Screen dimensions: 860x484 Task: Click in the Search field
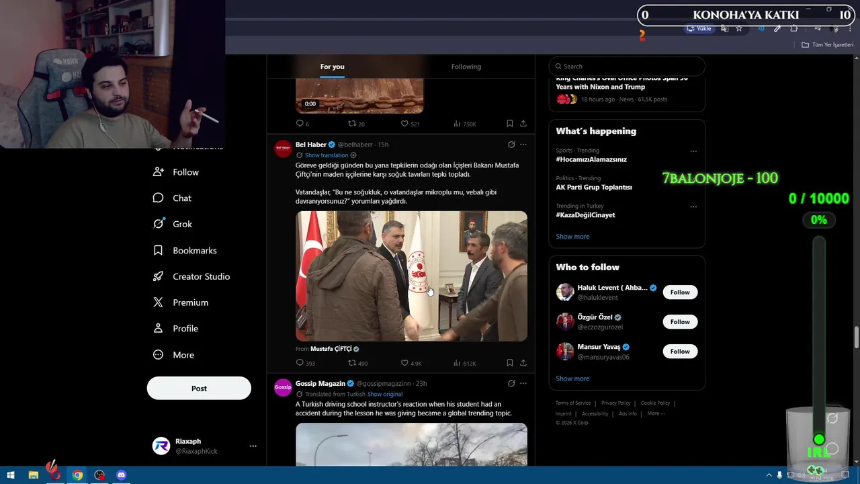pos(627,67)
